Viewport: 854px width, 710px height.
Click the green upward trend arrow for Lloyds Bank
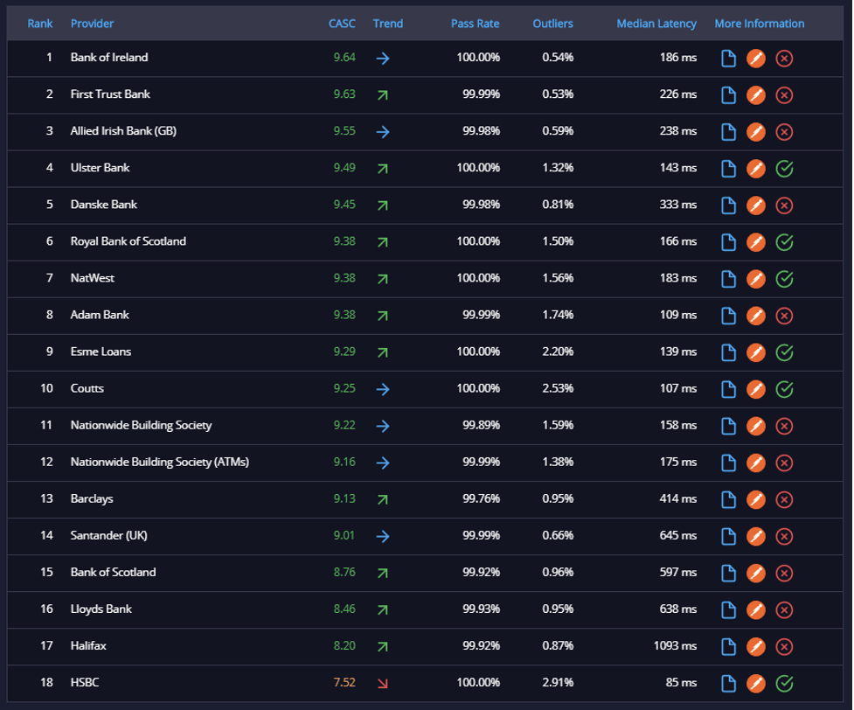383,609
